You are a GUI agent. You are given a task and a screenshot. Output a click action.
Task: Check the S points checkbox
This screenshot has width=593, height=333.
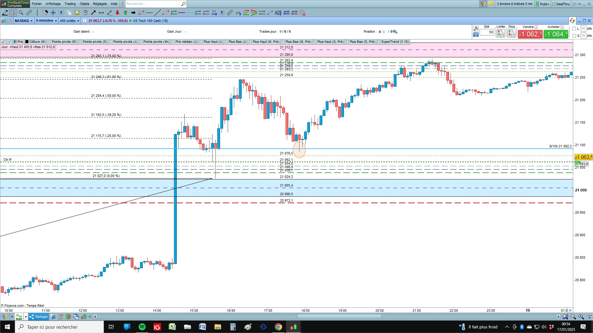[574, 36]
